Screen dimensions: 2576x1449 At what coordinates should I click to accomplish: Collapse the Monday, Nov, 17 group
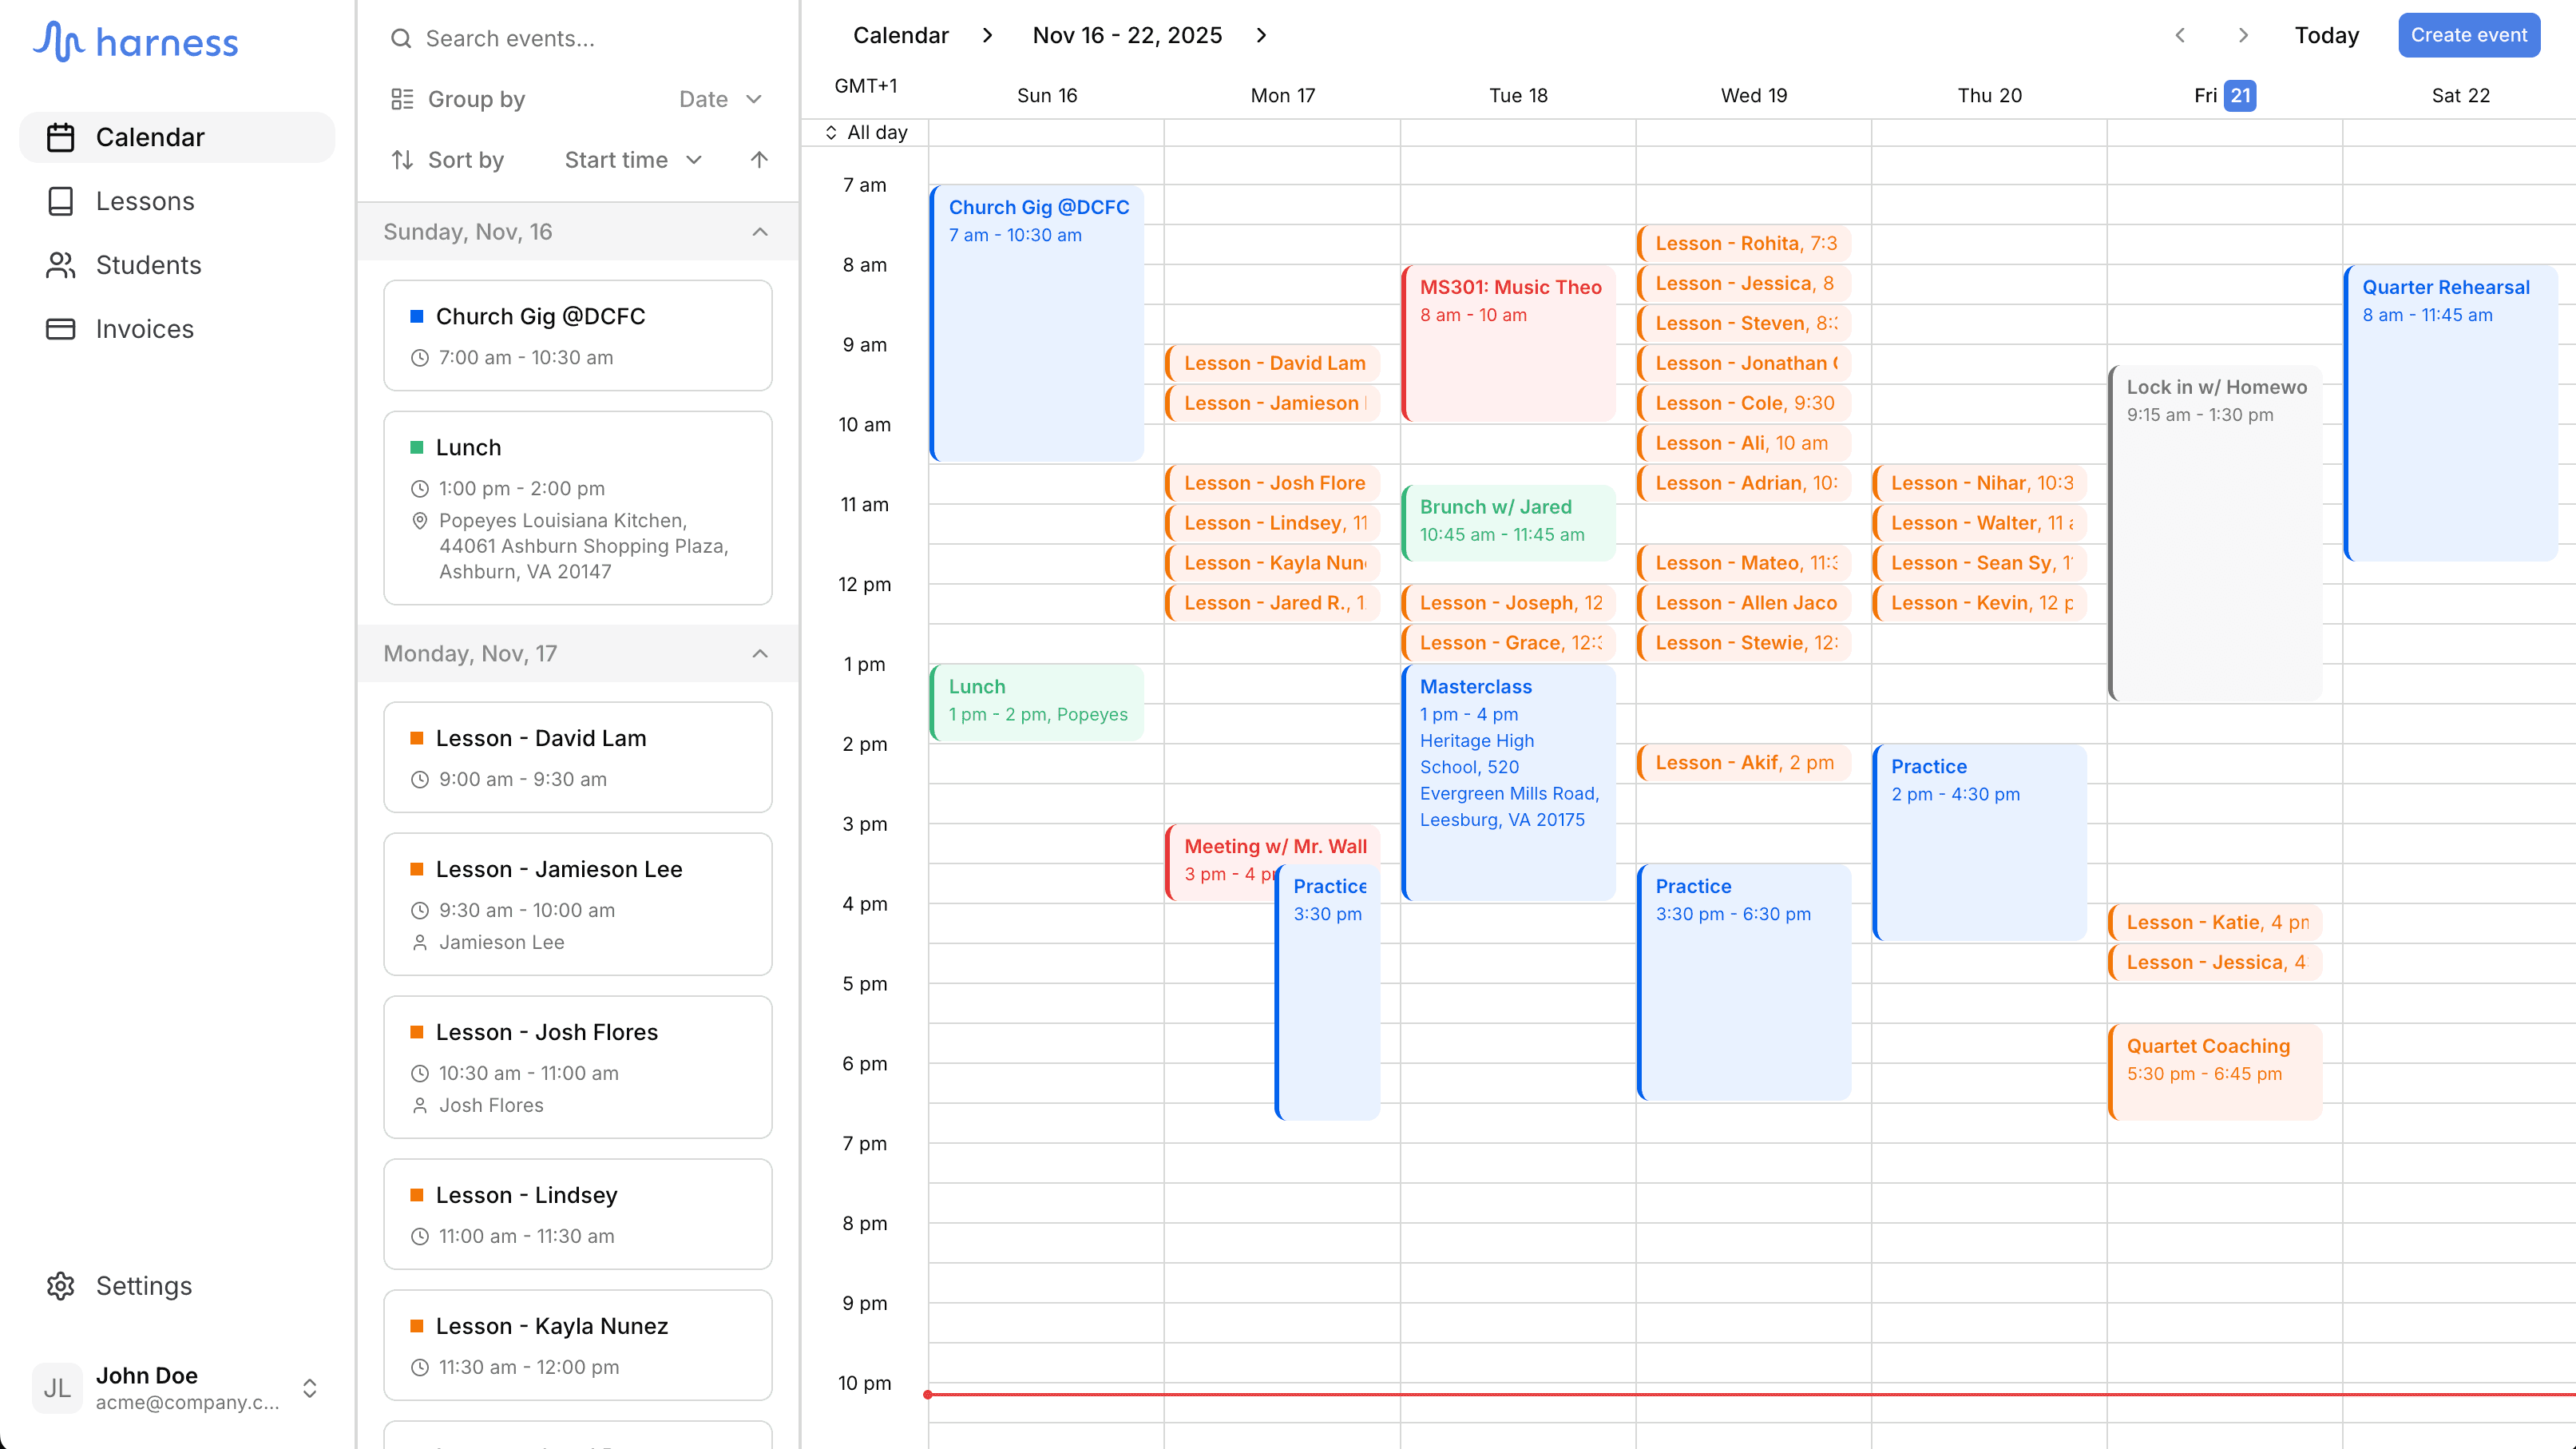tap(760, 654)
